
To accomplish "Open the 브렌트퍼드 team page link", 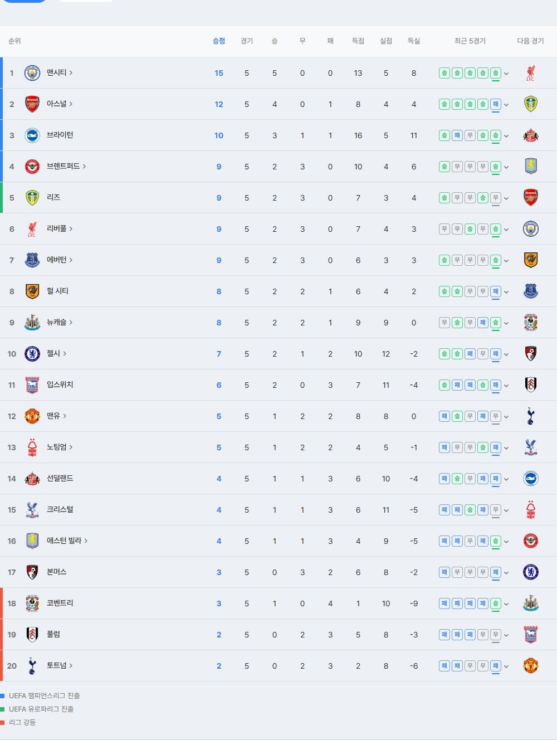I will [66, 167].
